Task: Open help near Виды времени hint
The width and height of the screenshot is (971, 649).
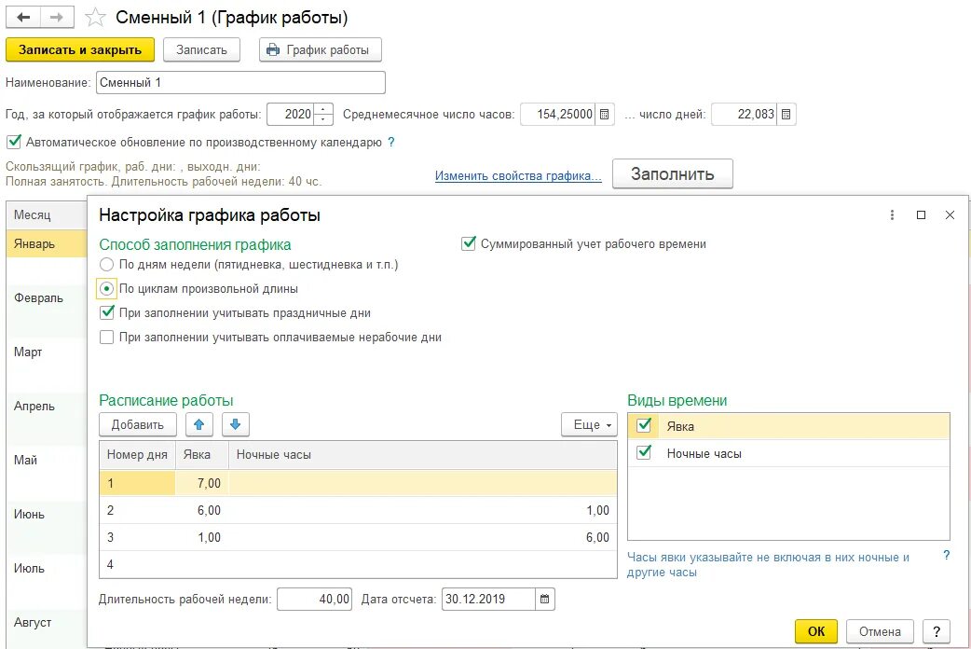Action: (x=946, y=556)
